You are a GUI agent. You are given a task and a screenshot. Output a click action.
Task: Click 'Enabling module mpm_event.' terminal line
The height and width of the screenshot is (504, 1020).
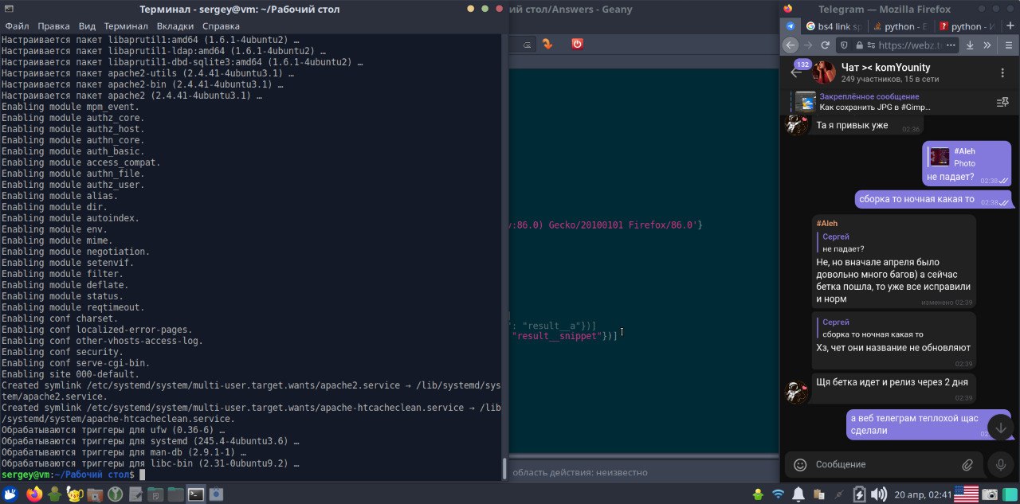[x=70, y=107]
